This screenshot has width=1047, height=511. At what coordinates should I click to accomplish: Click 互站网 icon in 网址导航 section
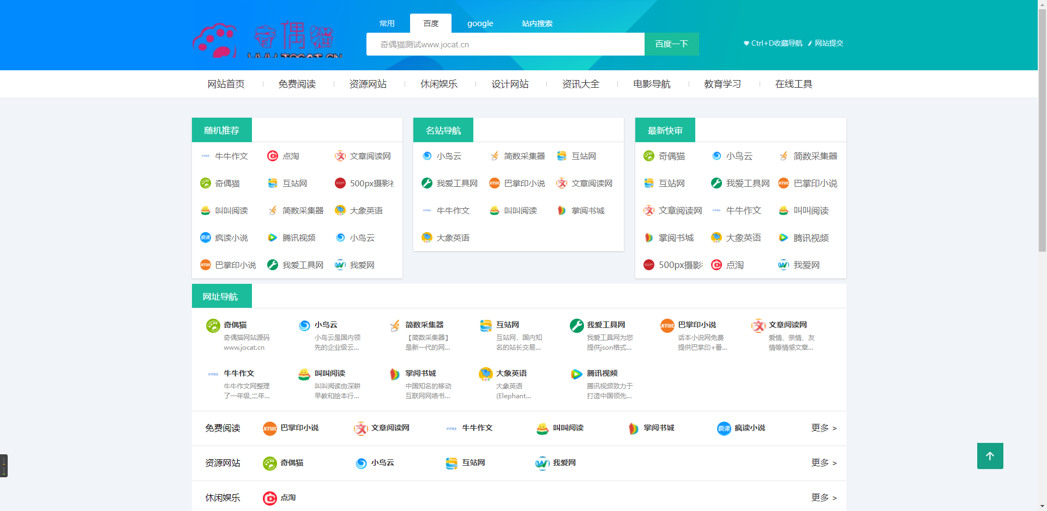pos(485,326)
